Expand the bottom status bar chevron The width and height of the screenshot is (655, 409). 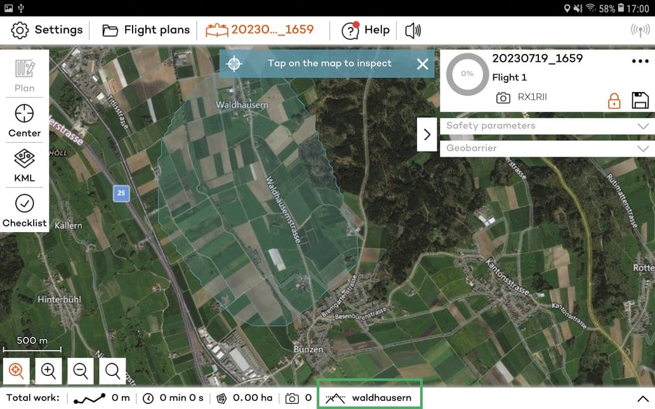(642, 398)
